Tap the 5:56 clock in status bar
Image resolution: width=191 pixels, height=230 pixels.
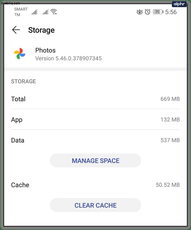pos(171,12)
